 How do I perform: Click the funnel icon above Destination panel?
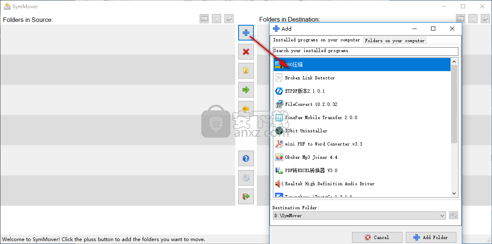473,19
